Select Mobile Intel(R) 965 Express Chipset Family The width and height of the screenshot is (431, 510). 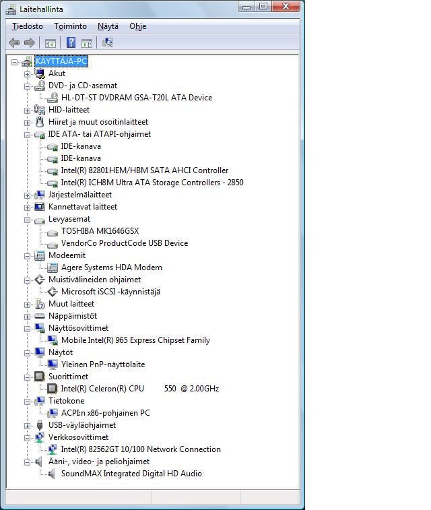[x=135, y=340]
